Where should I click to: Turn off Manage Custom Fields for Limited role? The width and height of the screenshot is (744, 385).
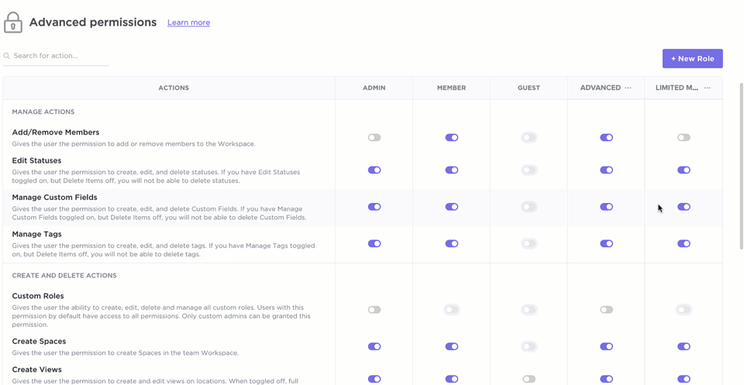click(x=684, y=207)
